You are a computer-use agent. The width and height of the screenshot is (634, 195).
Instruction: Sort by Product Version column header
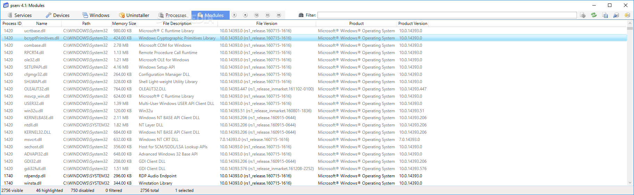pyautogui.click(x=413, y=24)
